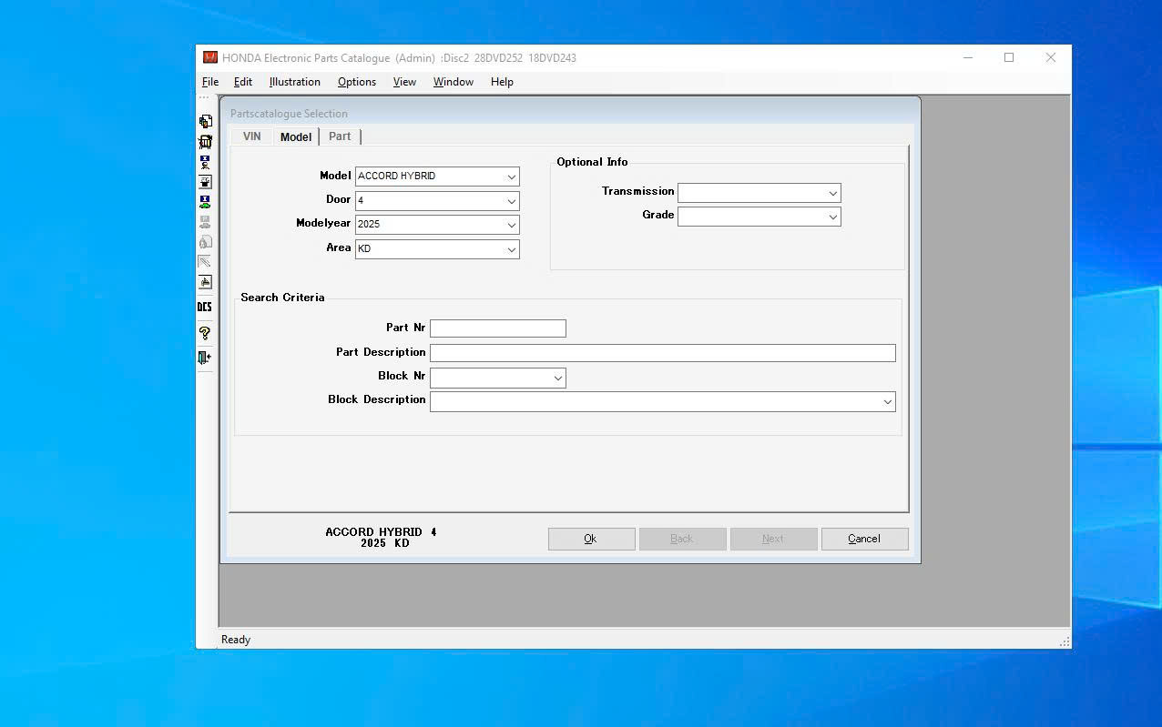The height and width of the screenshot is (727, 1162).
Task: Expand the Modelyear dropdown
Action: tap(511, 224)
